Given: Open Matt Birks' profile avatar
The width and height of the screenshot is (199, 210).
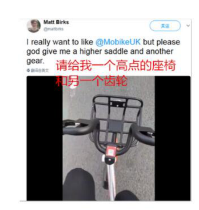Looking at the screenshot, I should [x=34, y=26].
